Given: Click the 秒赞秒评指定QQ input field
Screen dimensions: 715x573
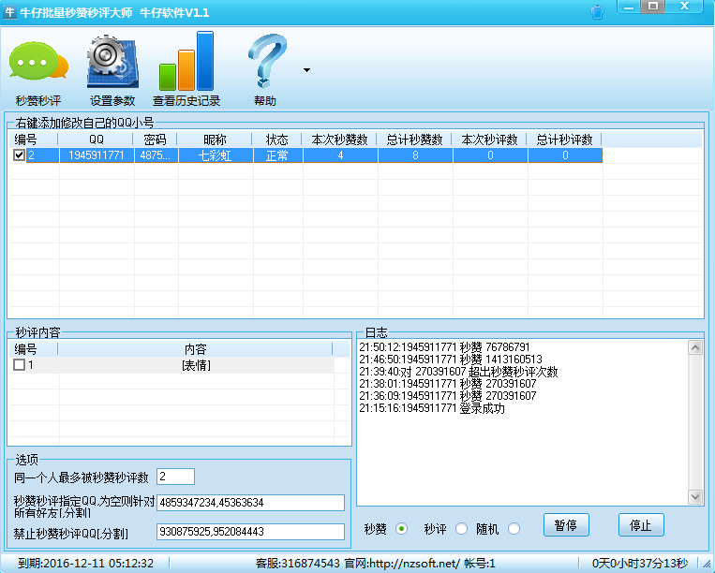Looking at the screenshot, I should tap(250, 503).
